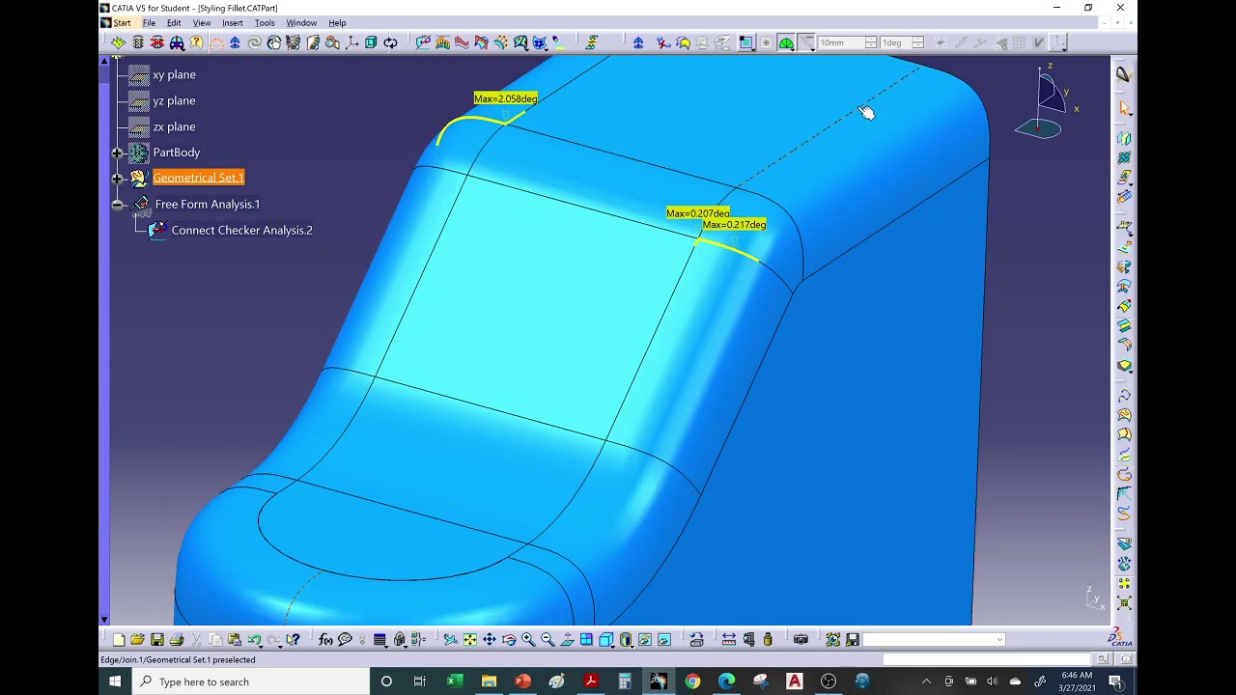This screenshot has width=1236, height=695.
Task: Open the Tools menu
Action: [x=265, y=23]
